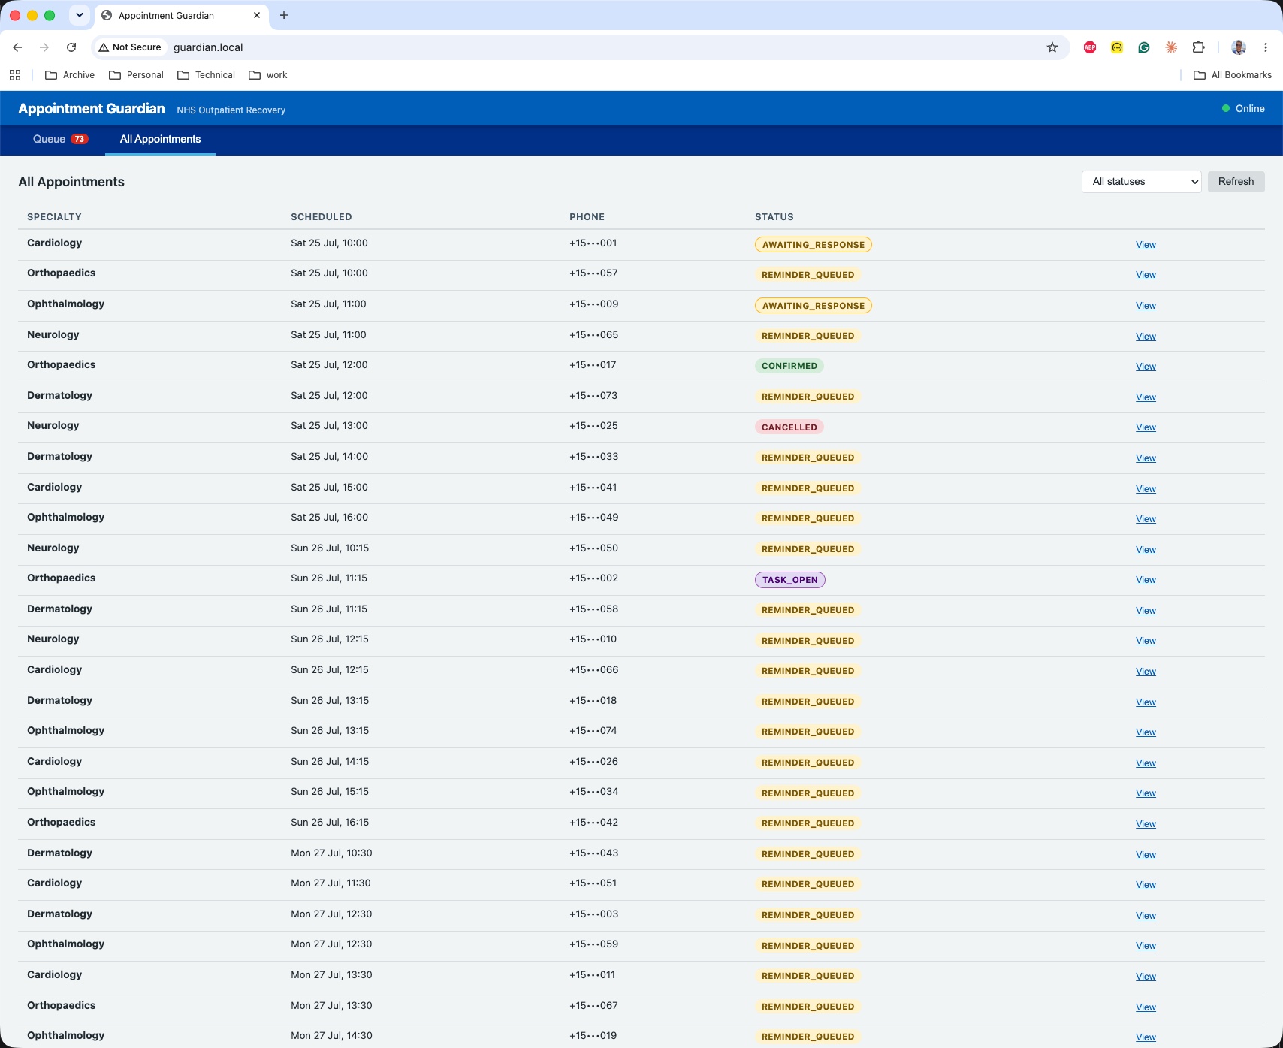Screen dimensions: 1283x1048
Task: Open the Personal bookmarks folder
Action: point(136,75)
